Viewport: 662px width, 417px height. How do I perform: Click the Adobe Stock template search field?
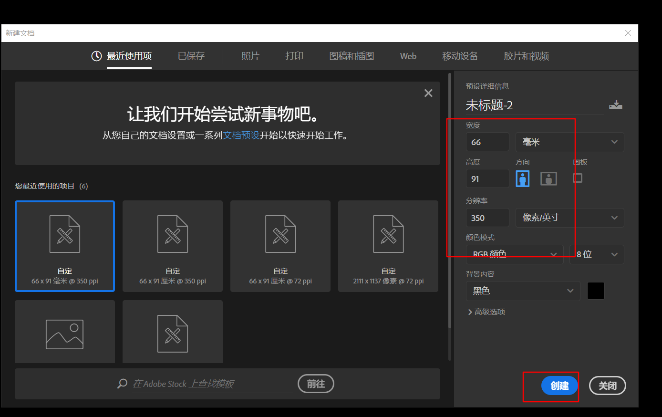(x=212, y=384)
